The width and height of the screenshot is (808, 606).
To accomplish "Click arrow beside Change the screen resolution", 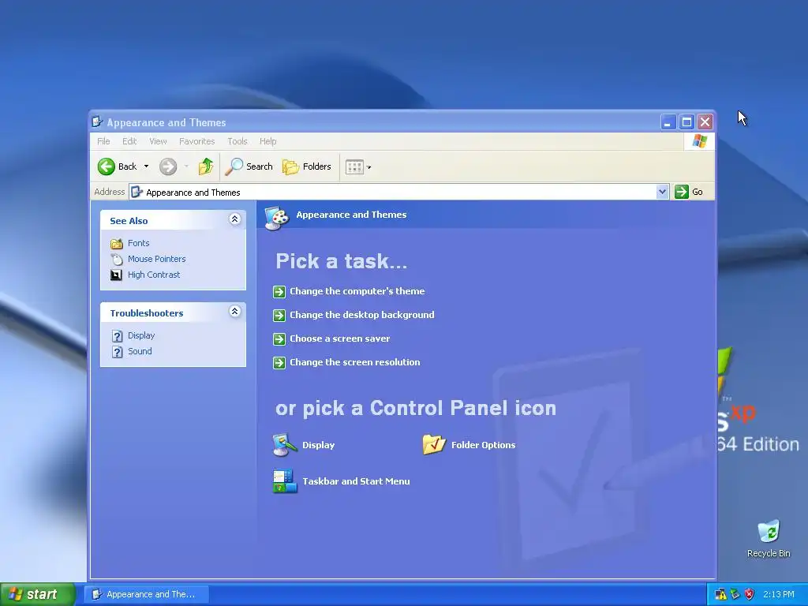I will tap(279, 363).
